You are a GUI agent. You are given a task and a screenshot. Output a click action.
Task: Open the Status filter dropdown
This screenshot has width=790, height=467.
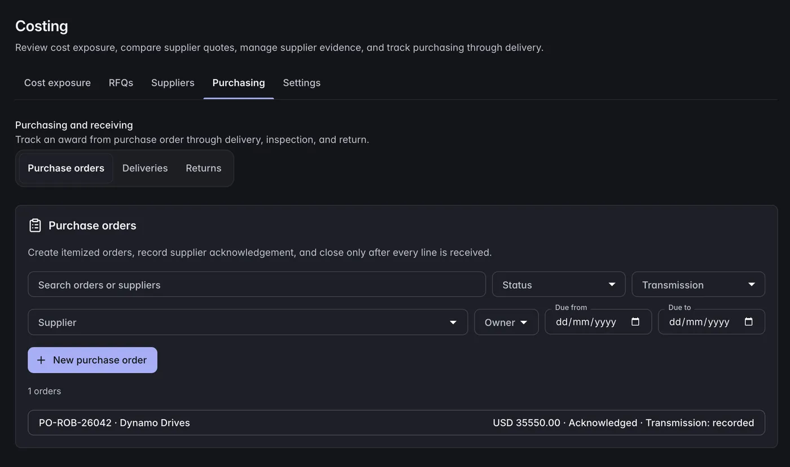(559, 284)
